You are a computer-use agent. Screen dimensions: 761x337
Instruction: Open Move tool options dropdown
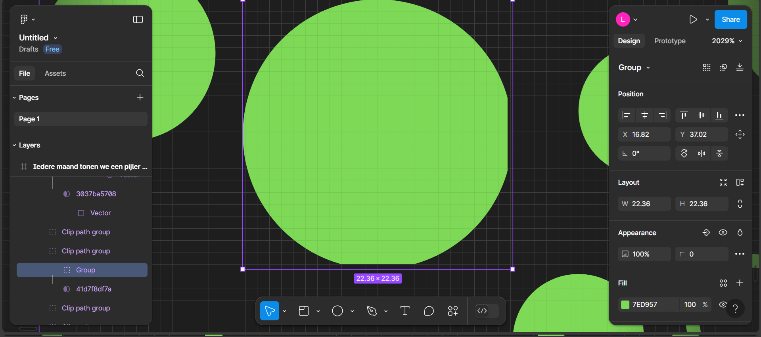point(284,311)
